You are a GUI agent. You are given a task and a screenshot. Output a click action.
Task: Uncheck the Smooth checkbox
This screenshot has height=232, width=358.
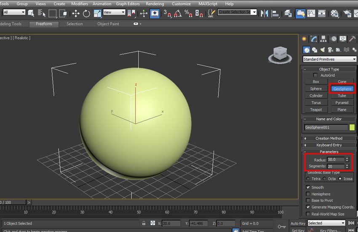[x=308, y=187]
